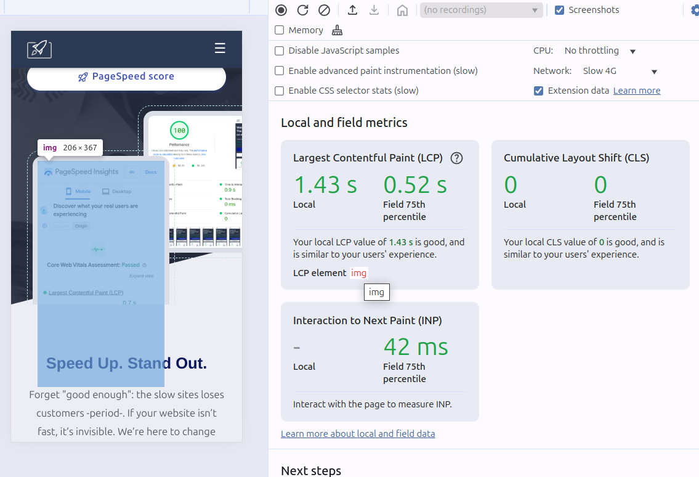Load a saved performance profile
This screenshot has width=699, height=477.
click(x=351, y=10)
